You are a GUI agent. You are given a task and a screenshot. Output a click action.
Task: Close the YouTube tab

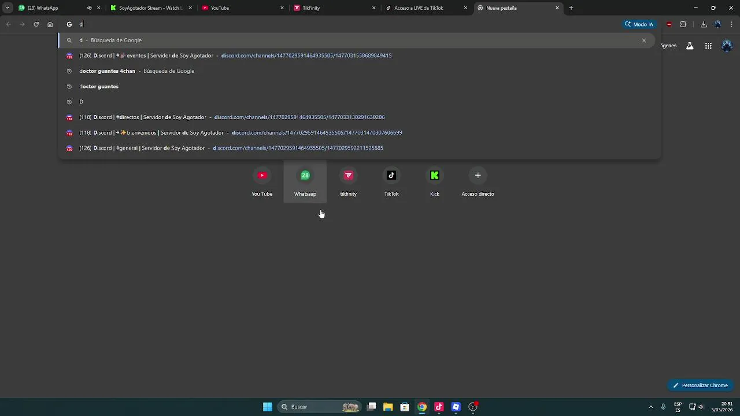[282, 8]
